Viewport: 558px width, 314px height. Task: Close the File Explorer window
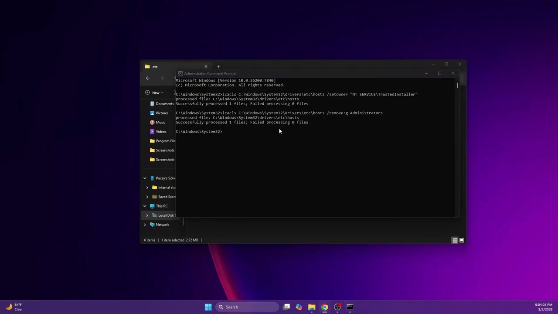point(459,64)
